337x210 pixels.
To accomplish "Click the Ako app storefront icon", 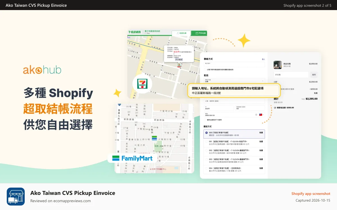I will click(16, 197).
